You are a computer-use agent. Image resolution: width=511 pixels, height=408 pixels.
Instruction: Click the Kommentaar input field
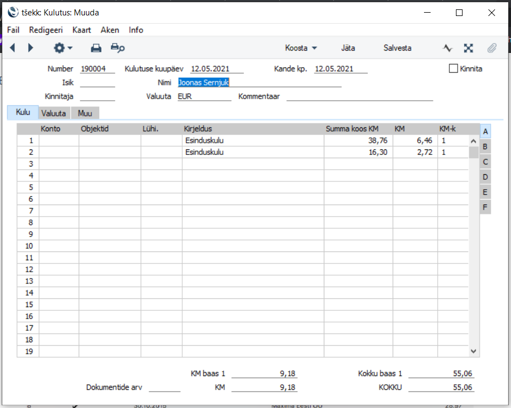360,96
